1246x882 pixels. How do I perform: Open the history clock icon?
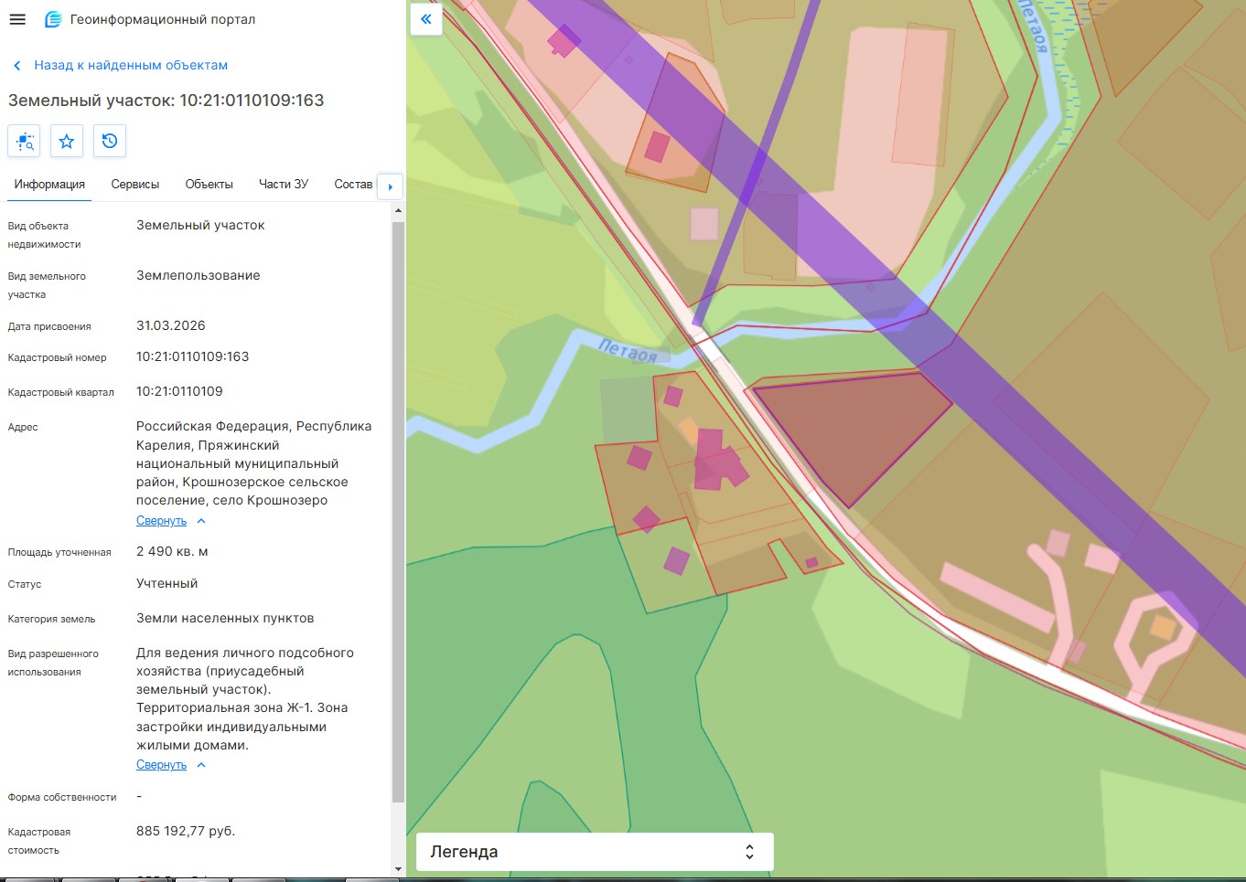(x=110, y=141)
